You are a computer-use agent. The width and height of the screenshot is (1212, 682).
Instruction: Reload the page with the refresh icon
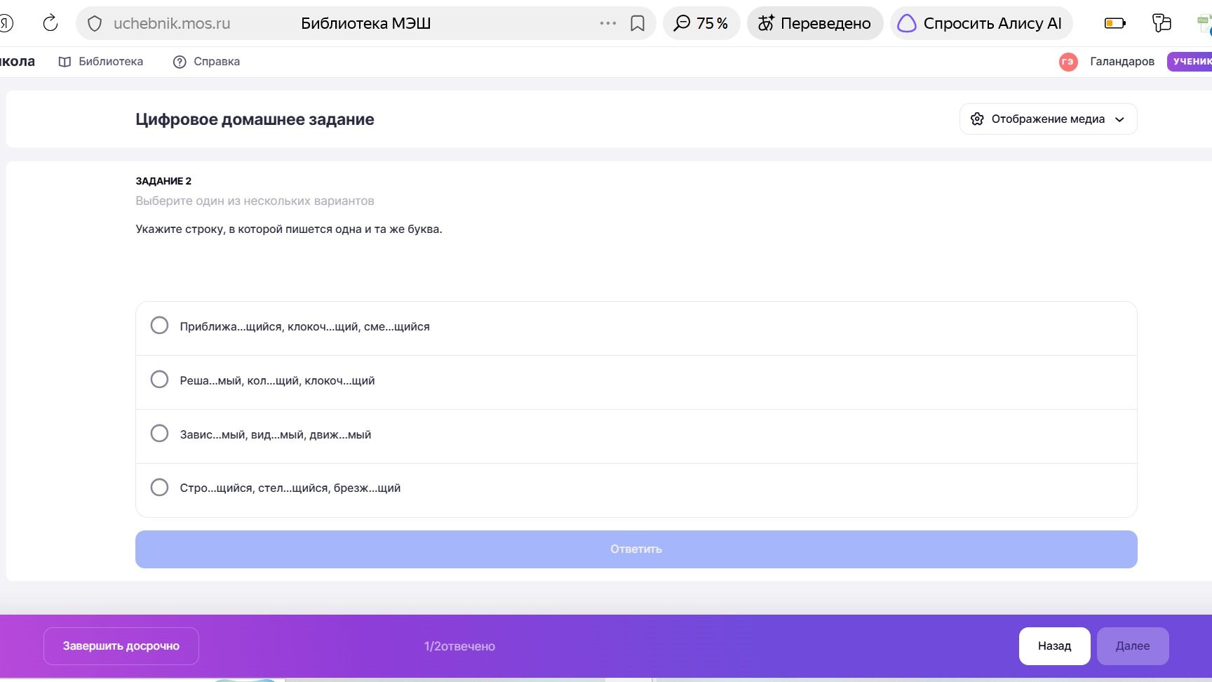click(x=50, y=23)
